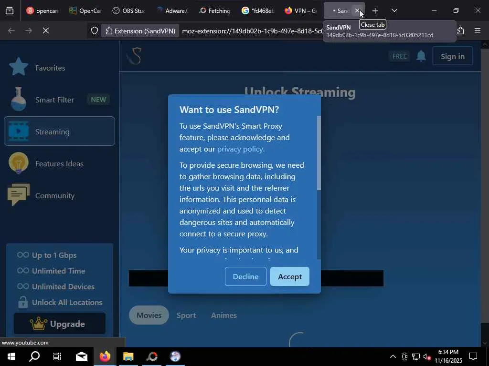Open the Mail app on taskbar
Screen dimensions: 489x366
coord(81,356)
